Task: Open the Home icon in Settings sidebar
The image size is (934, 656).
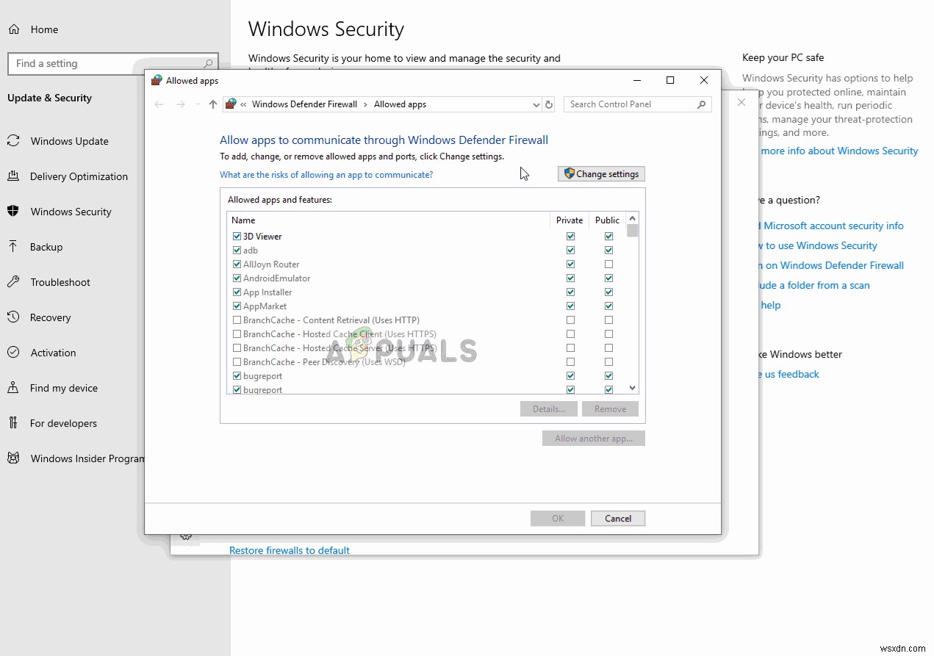Action: tap(14, 29)
